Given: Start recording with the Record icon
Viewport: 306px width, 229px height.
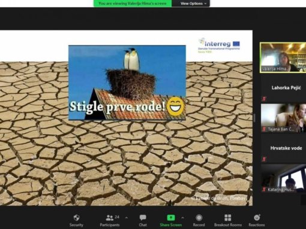Looking at the screenshot, I should pyautogui.click(x=199, y=218).
